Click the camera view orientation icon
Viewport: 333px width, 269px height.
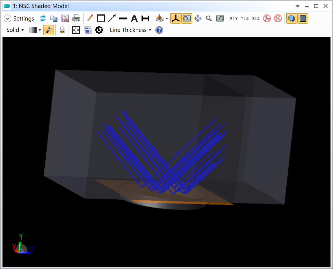click(160, 19)
